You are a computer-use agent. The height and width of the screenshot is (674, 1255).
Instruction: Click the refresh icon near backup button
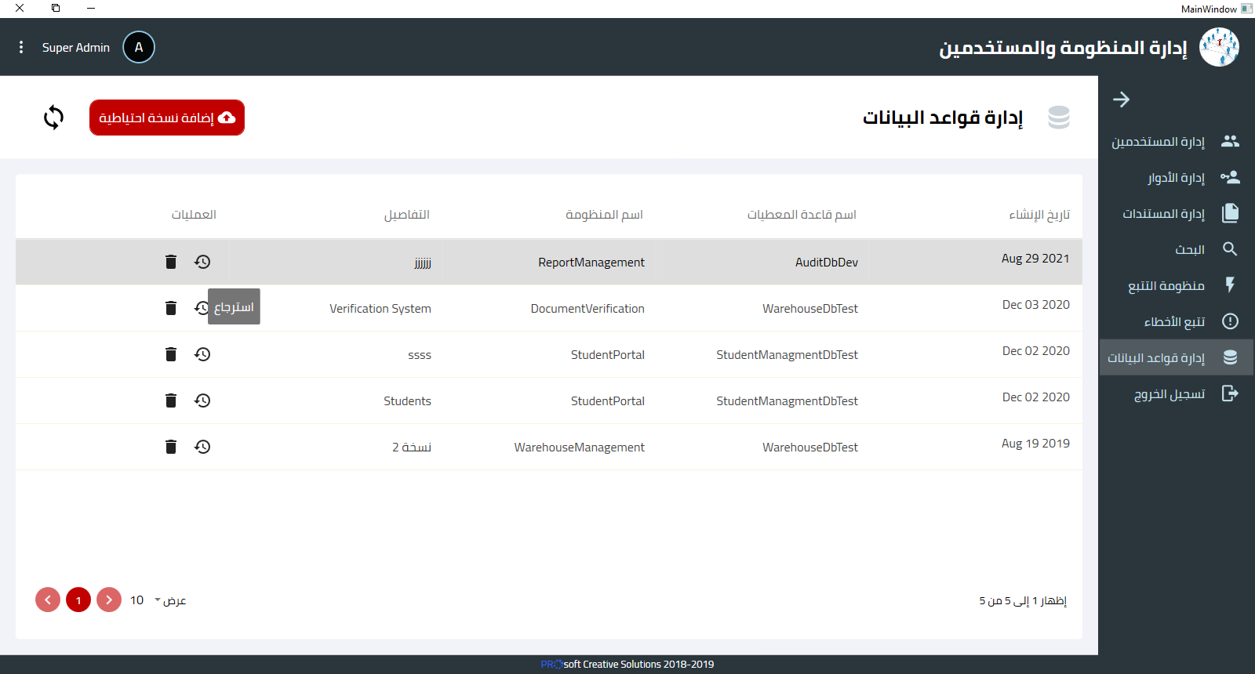pos(53,118)
